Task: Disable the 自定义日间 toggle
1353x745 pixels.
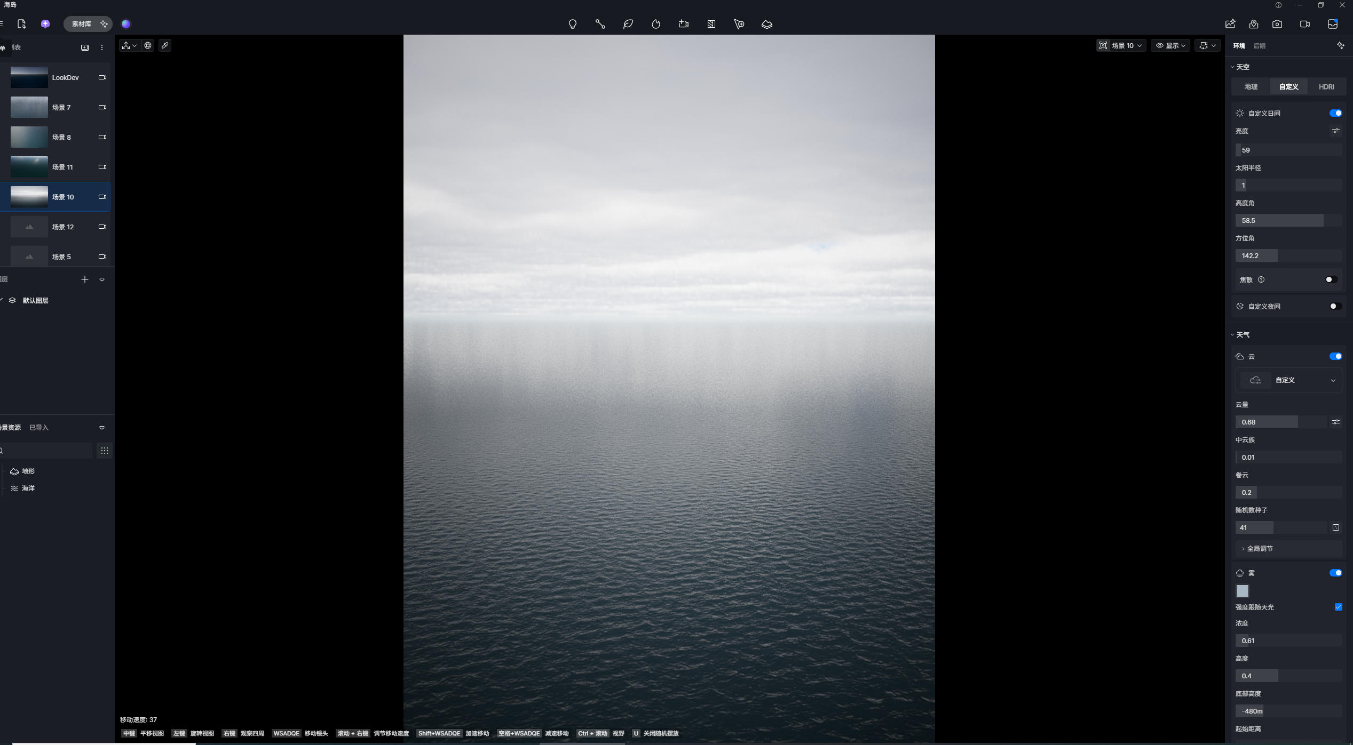Action: tap(1335, 113)
